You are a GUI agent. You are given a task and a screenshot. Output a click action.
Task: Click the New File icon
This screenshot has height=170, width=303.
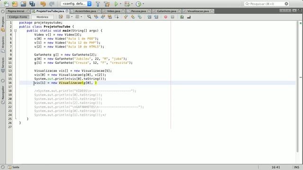point(6,4)
